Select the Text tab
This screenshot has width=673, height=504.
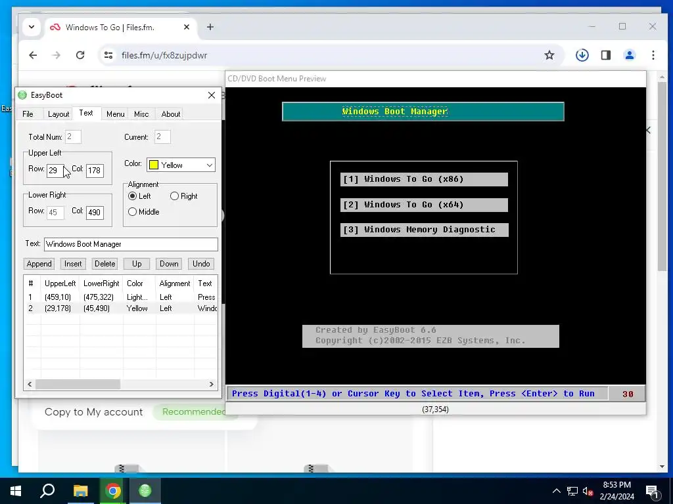point(86,113)
